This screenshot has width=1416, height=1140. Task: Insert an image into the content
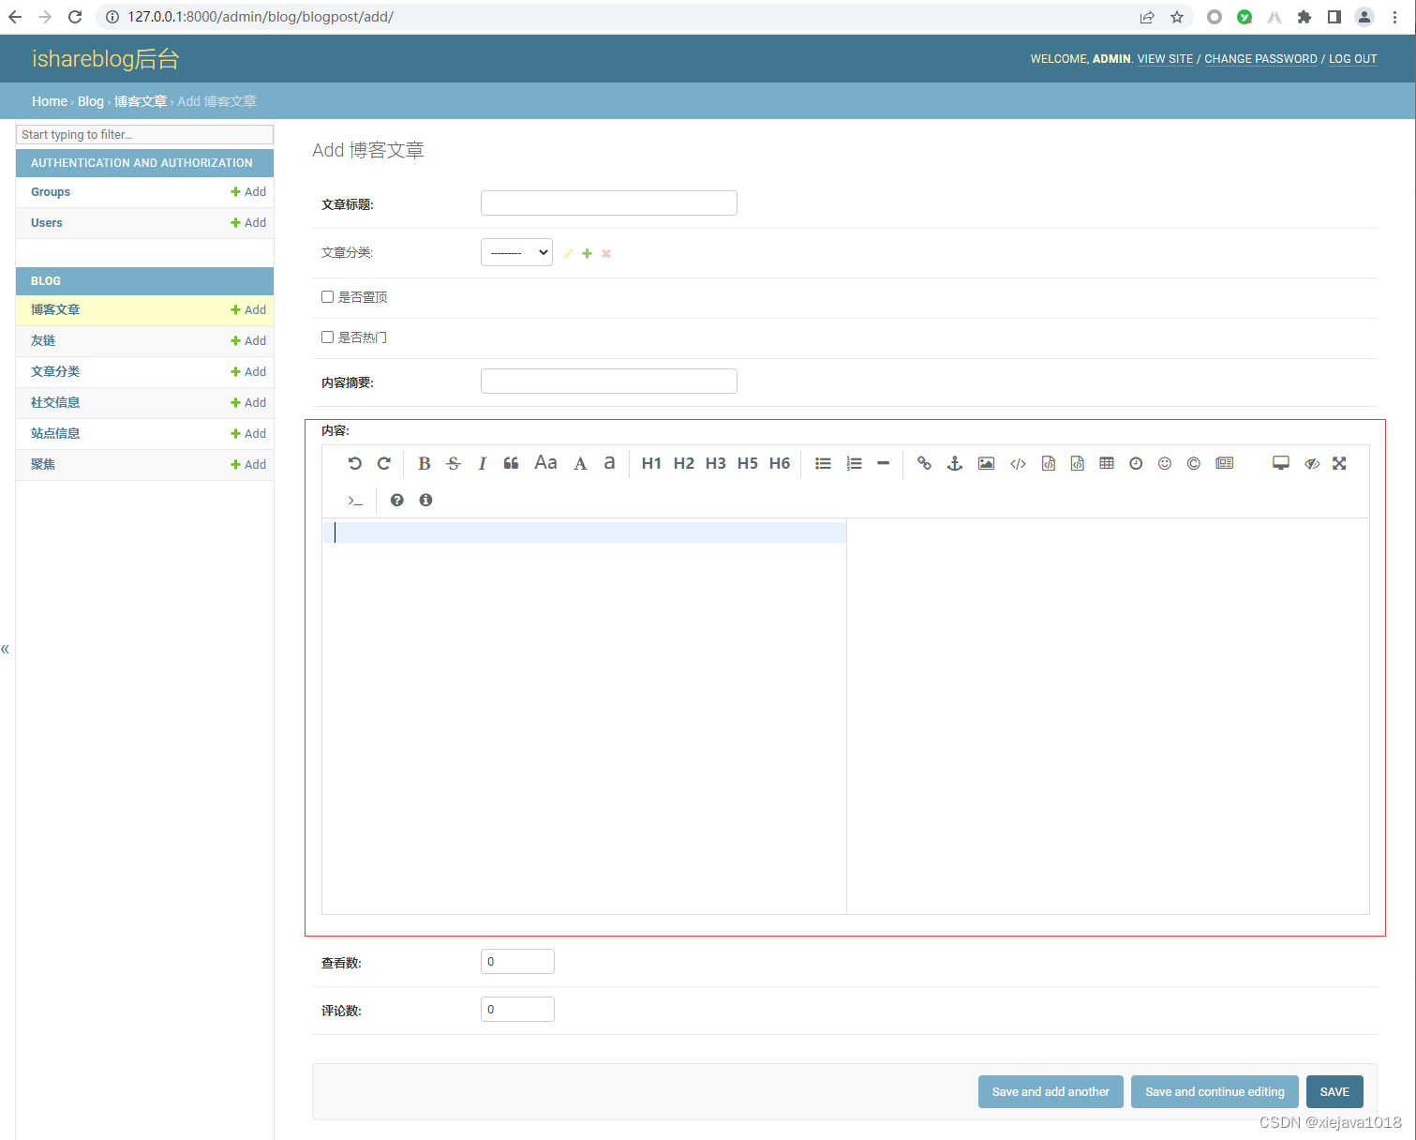point(986,463)
